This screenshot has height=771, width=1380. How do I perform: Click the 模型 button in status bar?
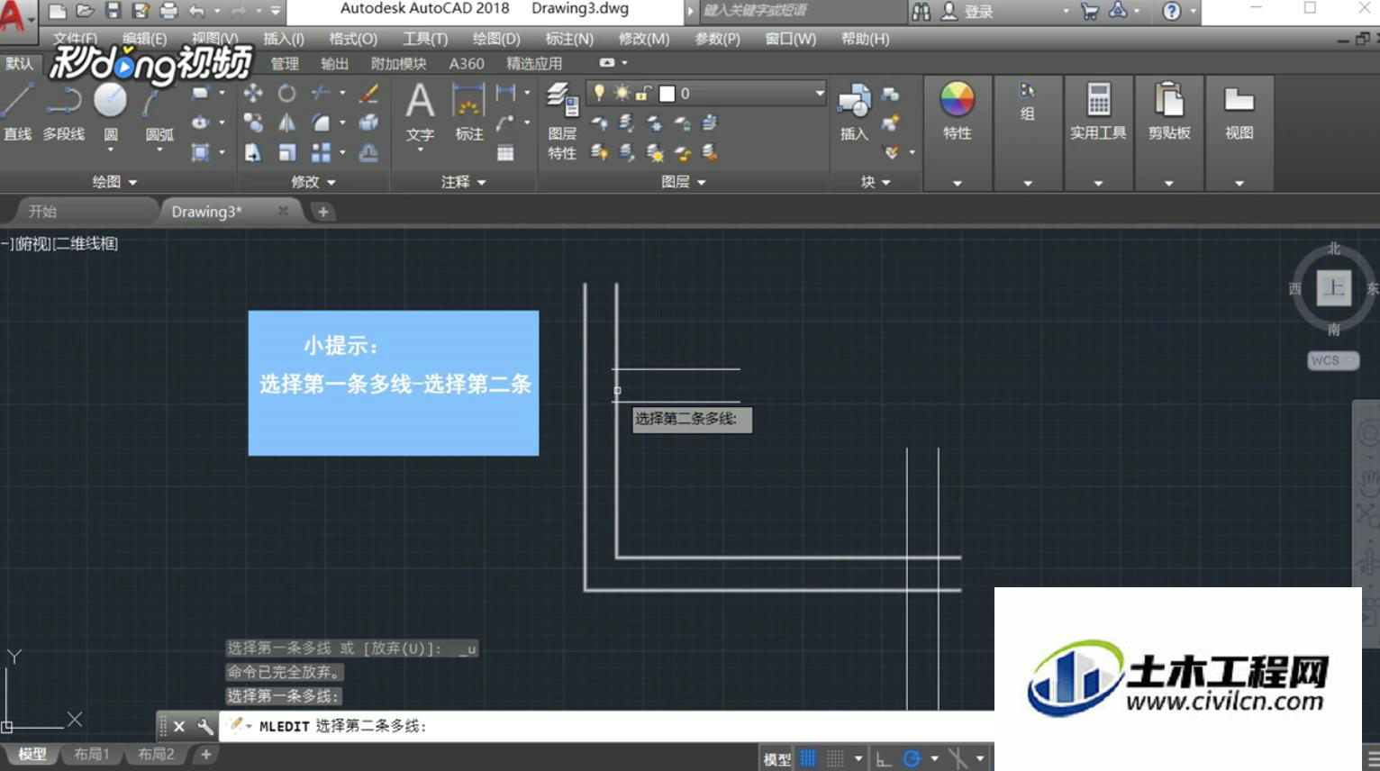click(777, 759)
